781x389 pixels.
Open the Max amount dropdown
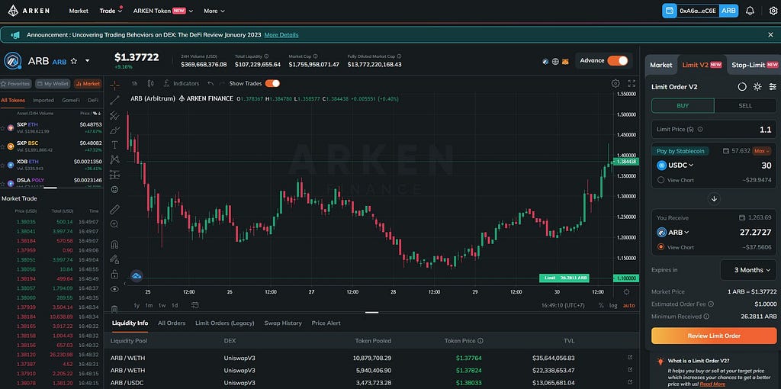(762, 150)
